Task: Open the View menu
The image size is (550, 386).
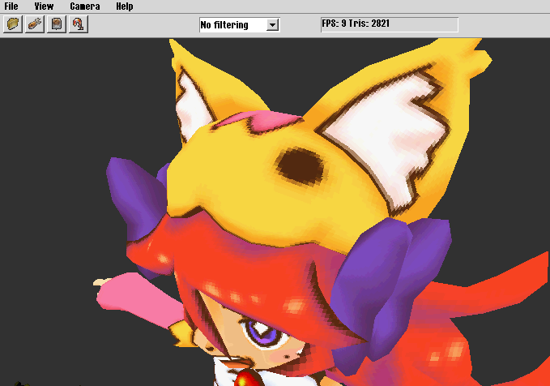Action: [x=44, y=6]
